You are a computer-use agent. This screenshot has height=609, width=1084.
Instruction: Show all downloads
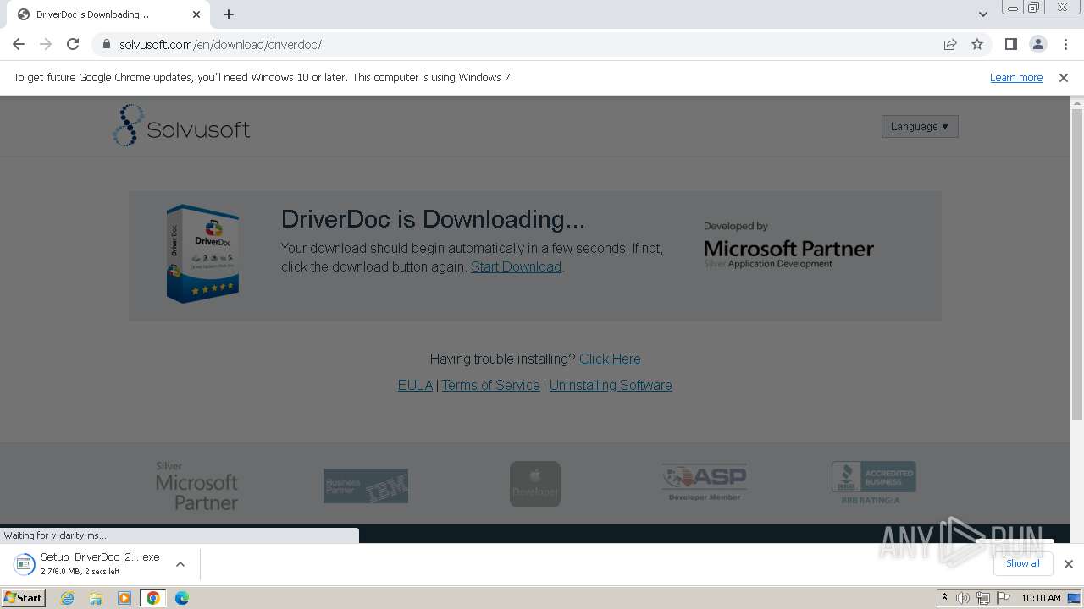1022,563
